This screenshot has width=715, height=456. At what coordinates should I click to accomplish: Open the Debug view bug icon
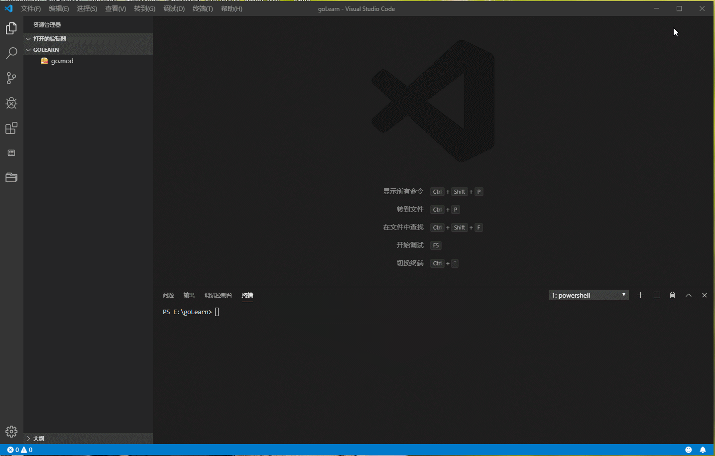click(11, 103)
